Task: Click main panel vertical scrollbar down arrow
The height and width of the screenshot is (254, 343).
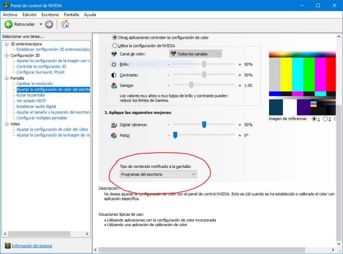Action: (x=339, y=244)
